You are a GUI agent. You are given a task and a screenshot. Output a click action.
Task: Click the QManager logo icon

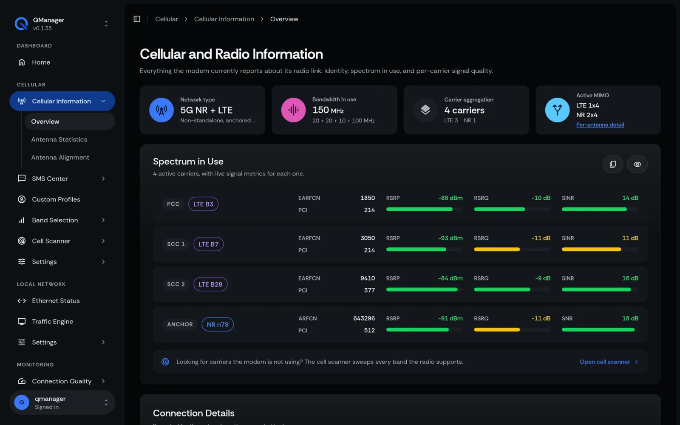coord(21,24)
